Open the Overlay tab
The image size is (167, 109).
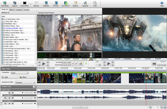27,10
